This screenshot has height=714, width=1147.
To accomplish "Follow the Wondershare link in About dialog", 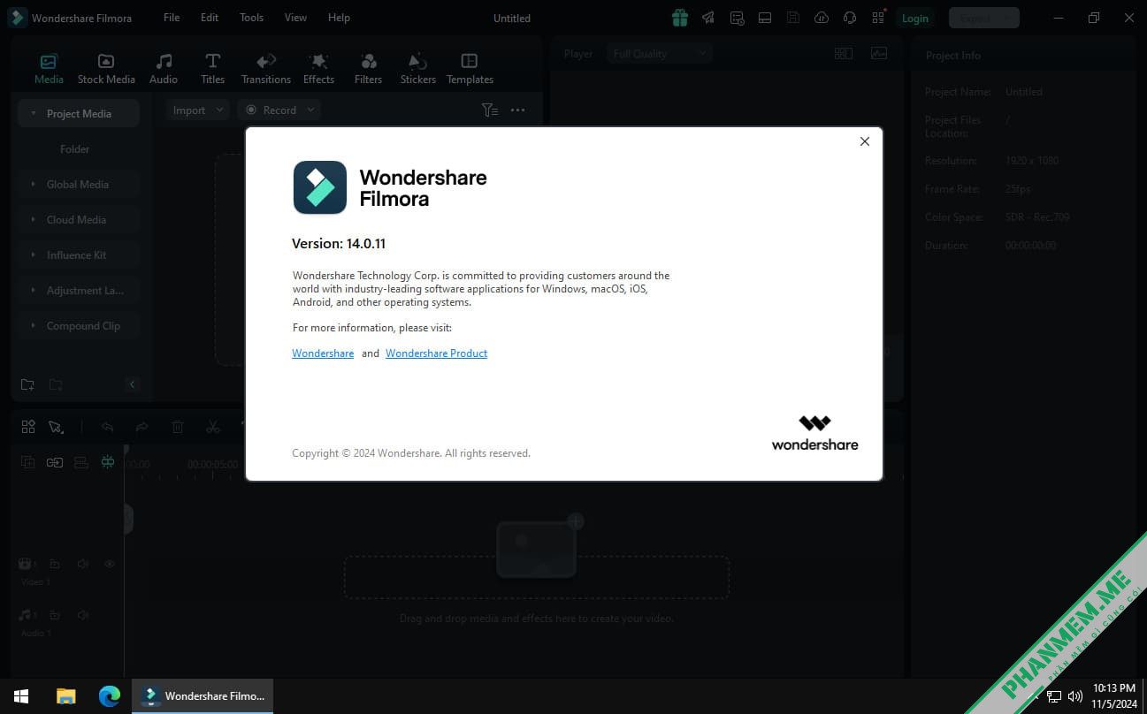I will (x=323, y=353).
